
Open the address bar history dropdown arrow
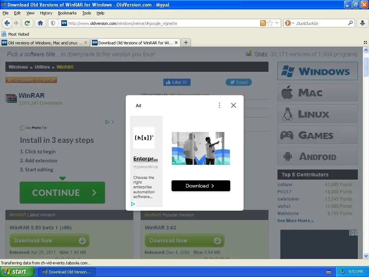click(277, 23)
